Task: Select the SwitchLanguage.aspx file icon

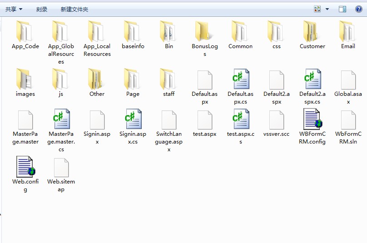Action: [x=169, y=120]
